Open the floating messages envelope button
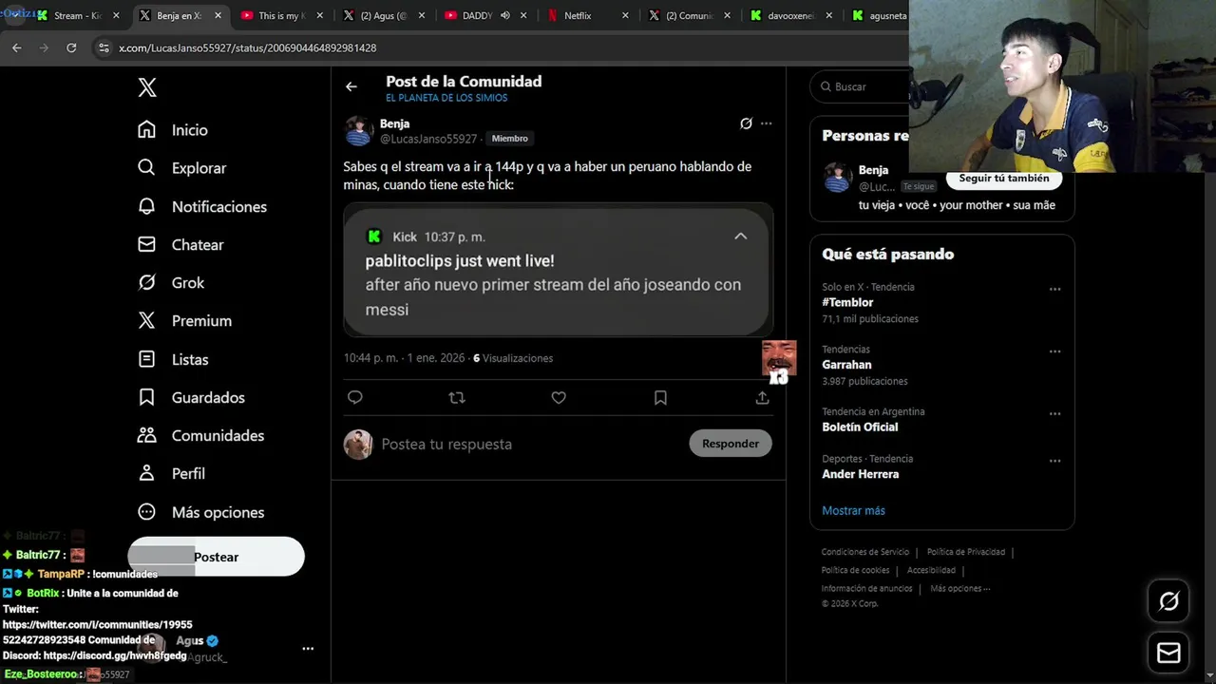The image size is (1216, 684). [x=1168, y=654]
